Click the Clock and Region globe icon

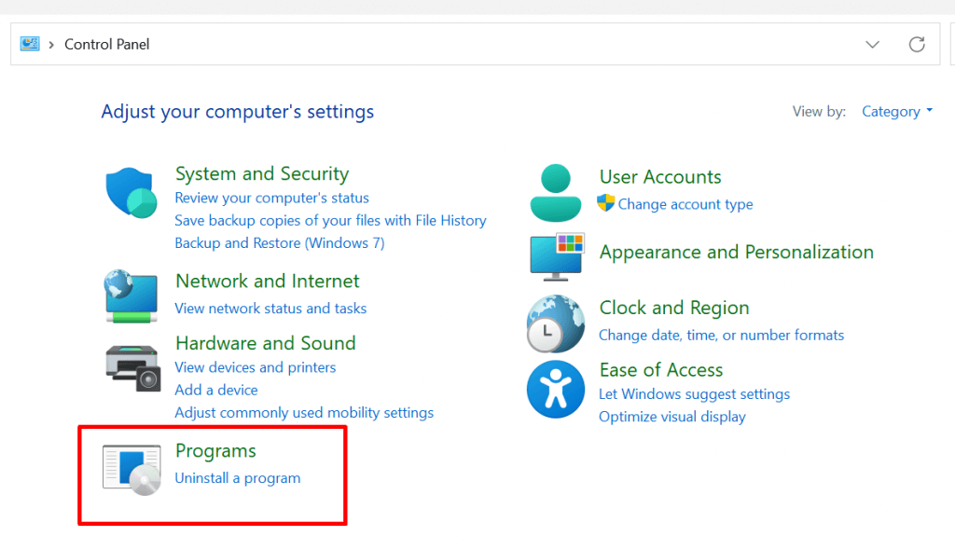pyautogui.click(x=555, y=323)
